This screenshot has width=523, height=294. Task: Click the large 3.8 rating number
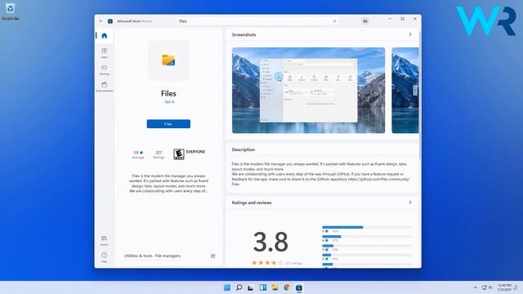coord(270,242)
